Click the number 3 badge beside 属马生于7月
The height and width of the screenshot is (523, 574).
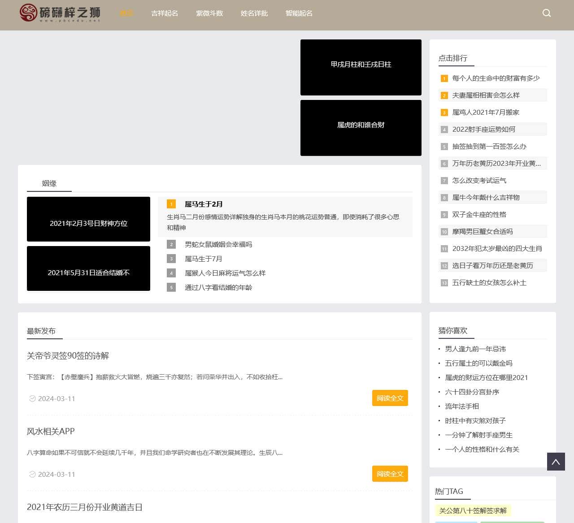click(x=171, y=259)
